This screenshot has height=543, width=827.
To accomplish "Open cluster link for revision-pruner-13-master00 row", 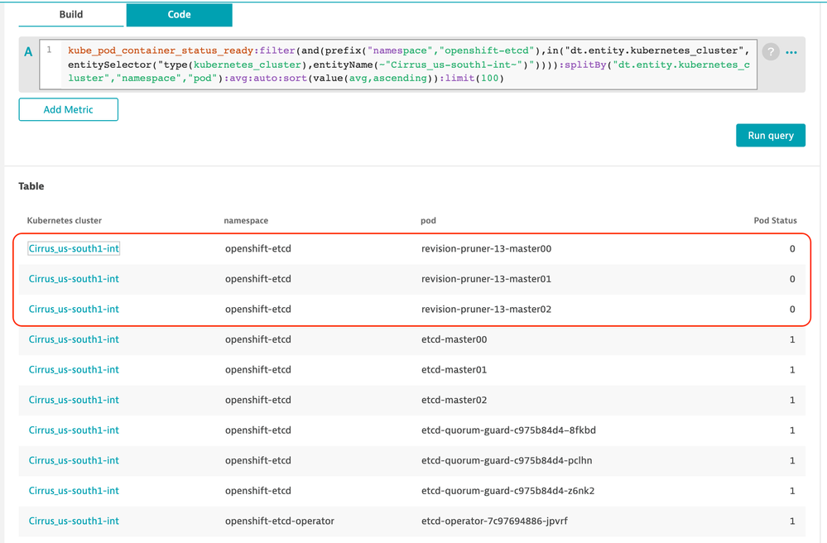I will 74,248.
